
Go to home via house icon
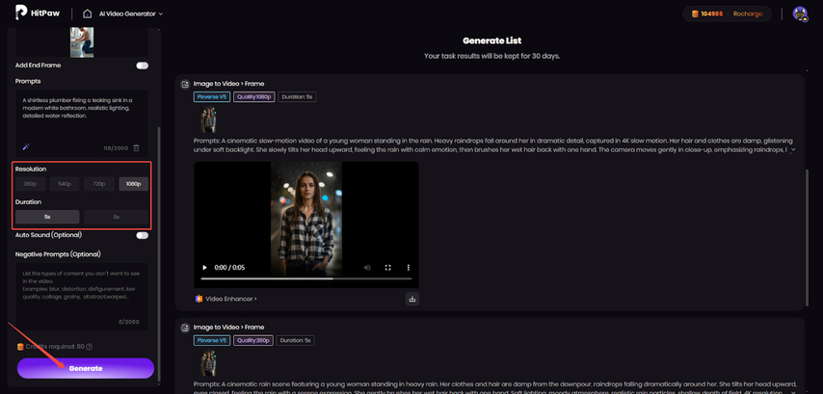(x=88, y=13)
